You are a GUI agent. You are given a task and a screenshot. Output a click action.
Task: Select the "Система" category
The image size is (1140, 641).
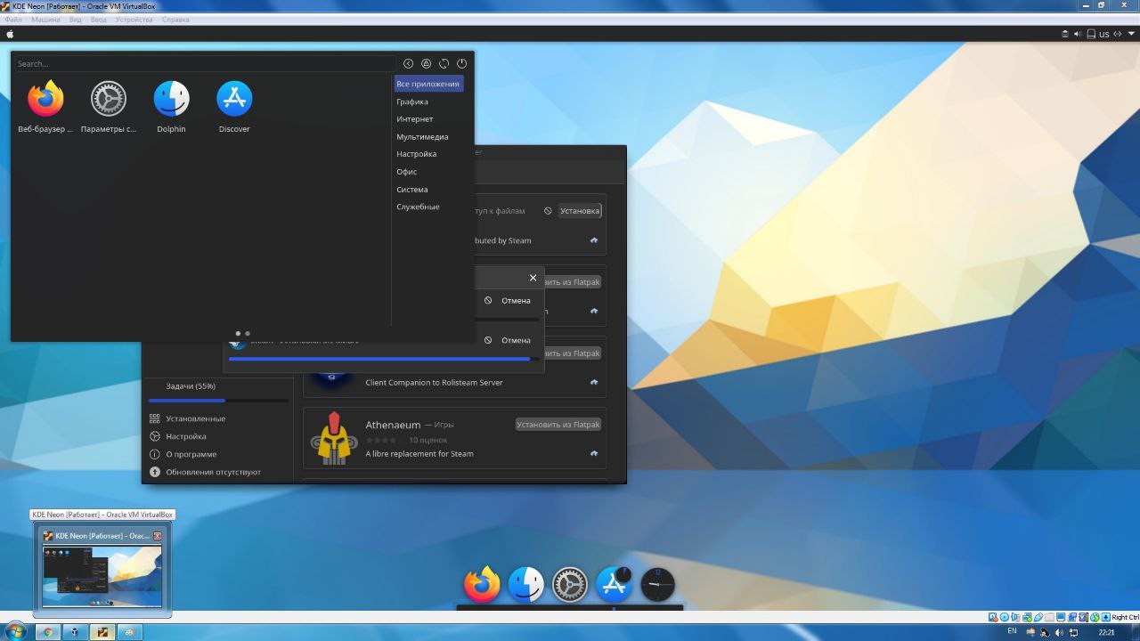[412, 189]
